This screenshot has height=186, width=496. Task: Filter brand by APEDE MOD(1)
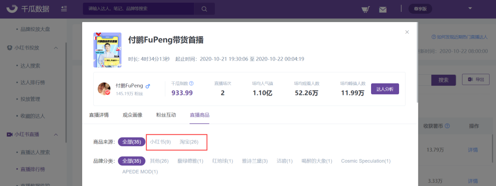140,172
